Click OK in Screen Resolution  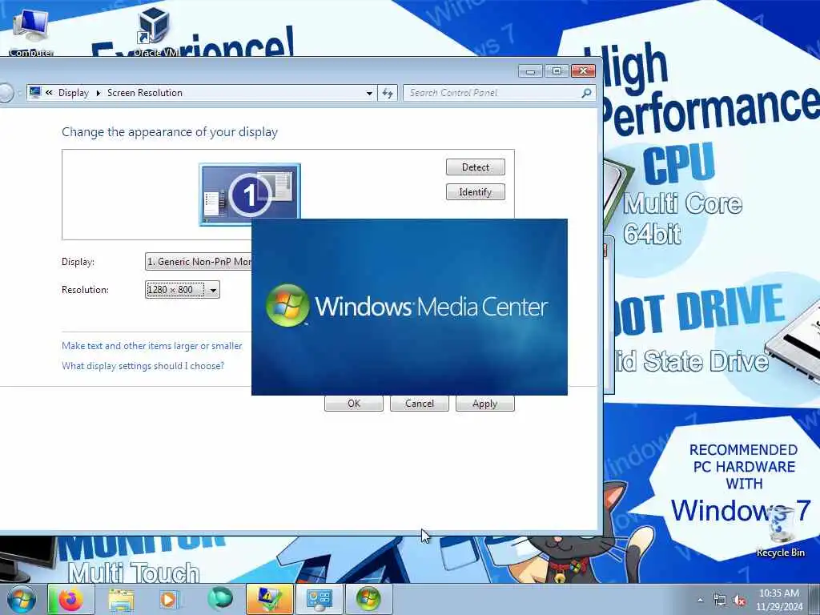[353, 404]
